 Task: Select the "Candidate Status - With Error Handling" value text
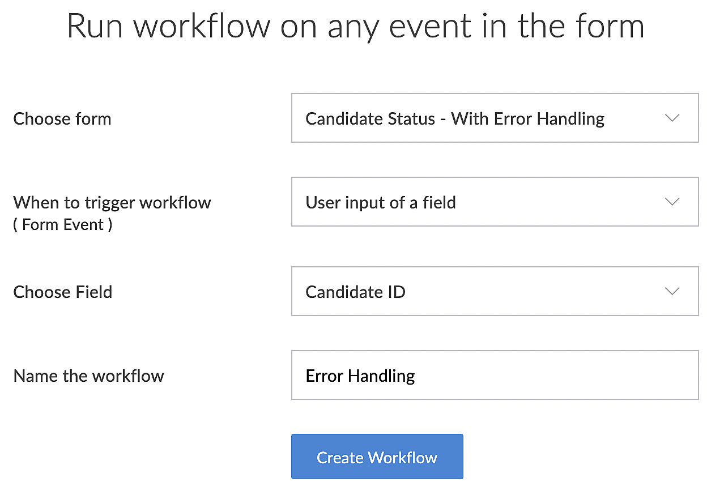(455, 119)
